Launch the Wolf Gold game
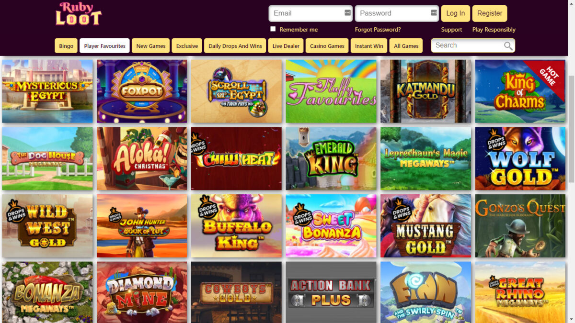This screenshot has height=323, width=575. (520, 158)
